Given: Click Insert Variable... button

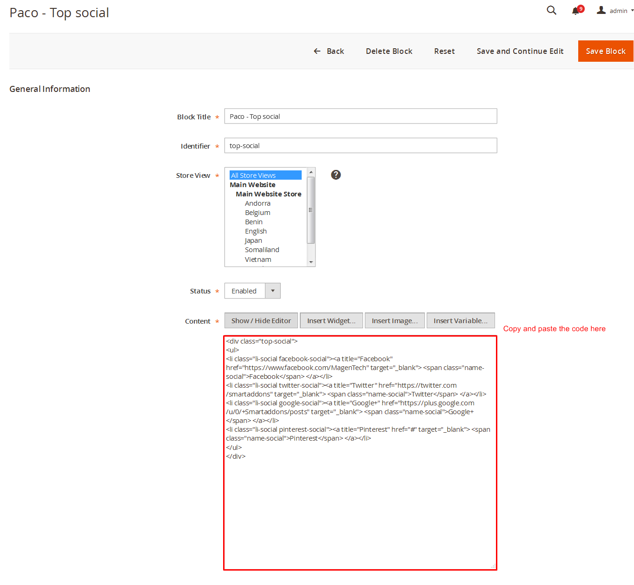Looking at the screenshot, I should coord(461,320).
